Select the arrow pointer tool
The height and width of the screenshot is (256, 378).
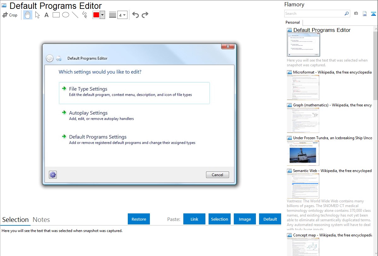[x=37, y=15]
